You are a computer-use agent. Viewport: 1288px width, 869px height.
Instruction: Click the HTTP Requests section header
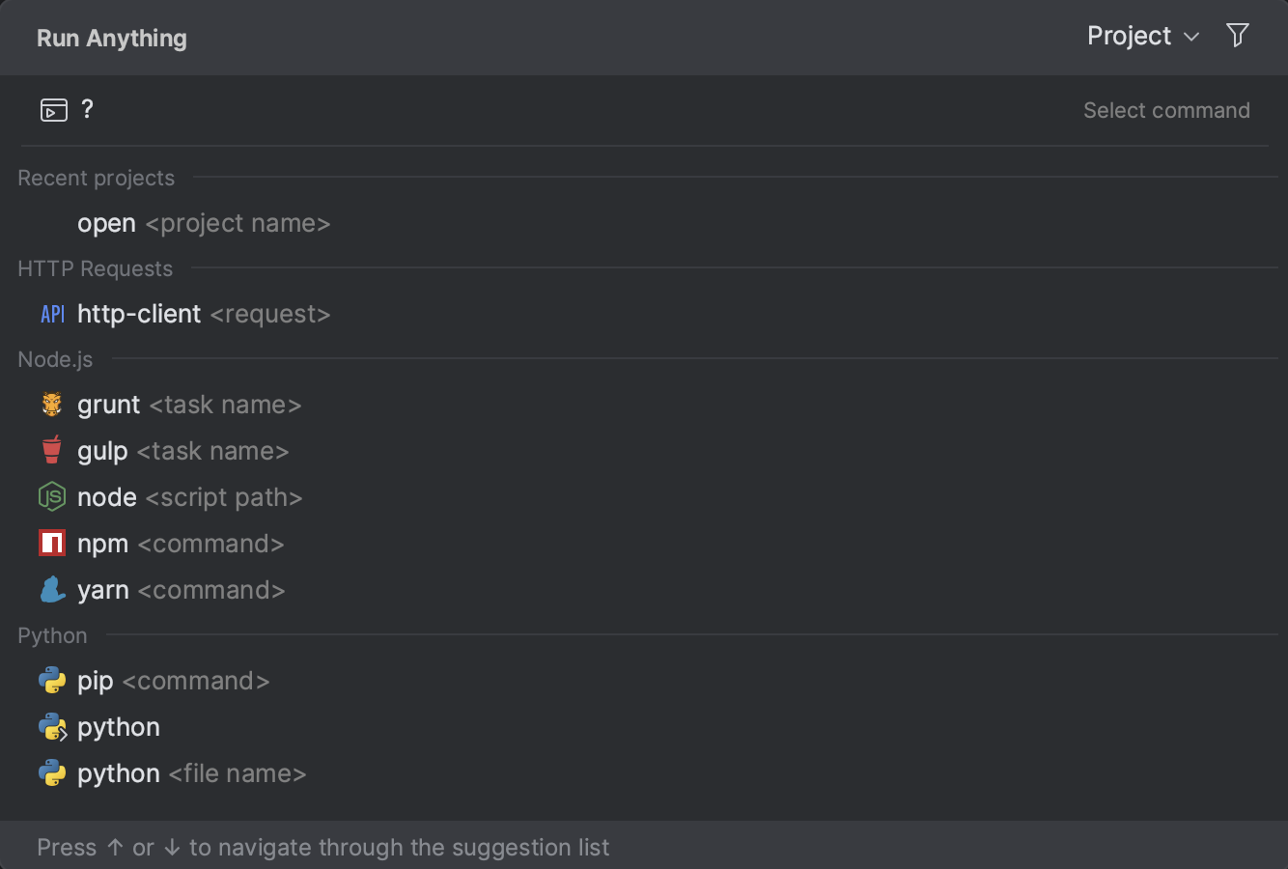coord(95,268)
